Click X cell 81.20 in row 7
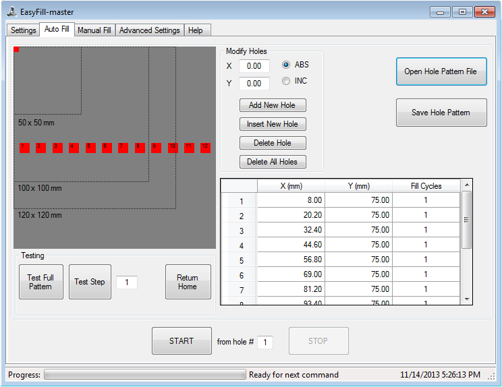Viewport: 502px width, 387px height. (x=291, y=289)
